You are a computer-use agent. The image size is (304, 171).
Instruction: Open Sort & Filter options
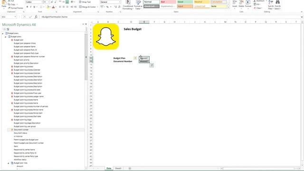coord(271,5)
